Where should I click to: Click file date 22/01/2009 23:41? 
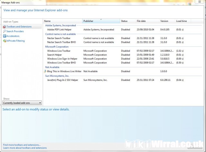(x=145, y=59)
